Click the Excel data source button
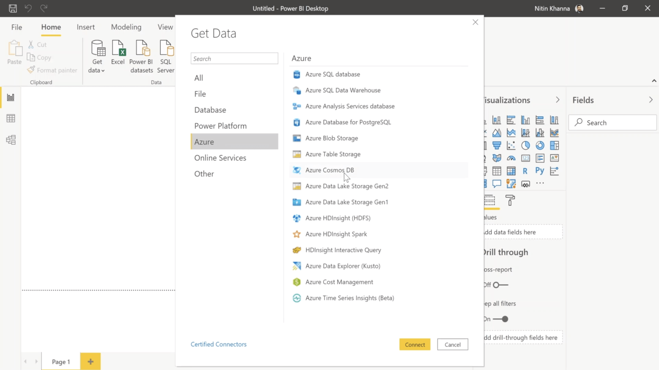Image resolution: width=659 pixels, height=370 pixels. coord(118,53)
